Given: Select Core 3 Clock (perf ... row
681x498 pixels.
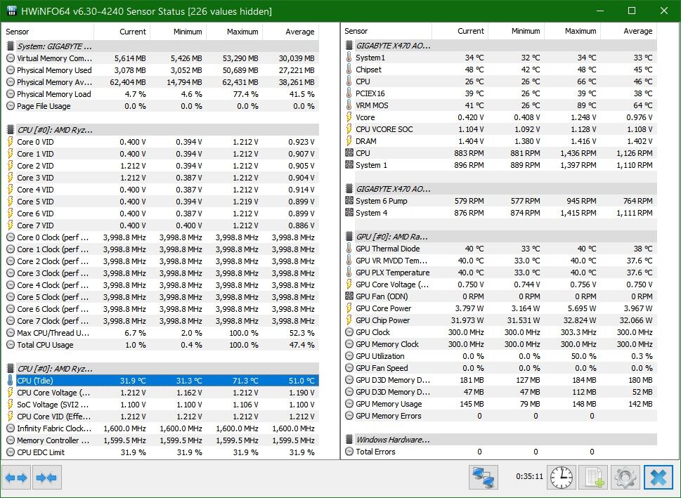Looking at the screenshot, I should [x=162, y=273].
